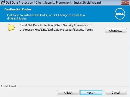130x97 pixels.
Task: Cancel the installation
Action: coord(116,93)
